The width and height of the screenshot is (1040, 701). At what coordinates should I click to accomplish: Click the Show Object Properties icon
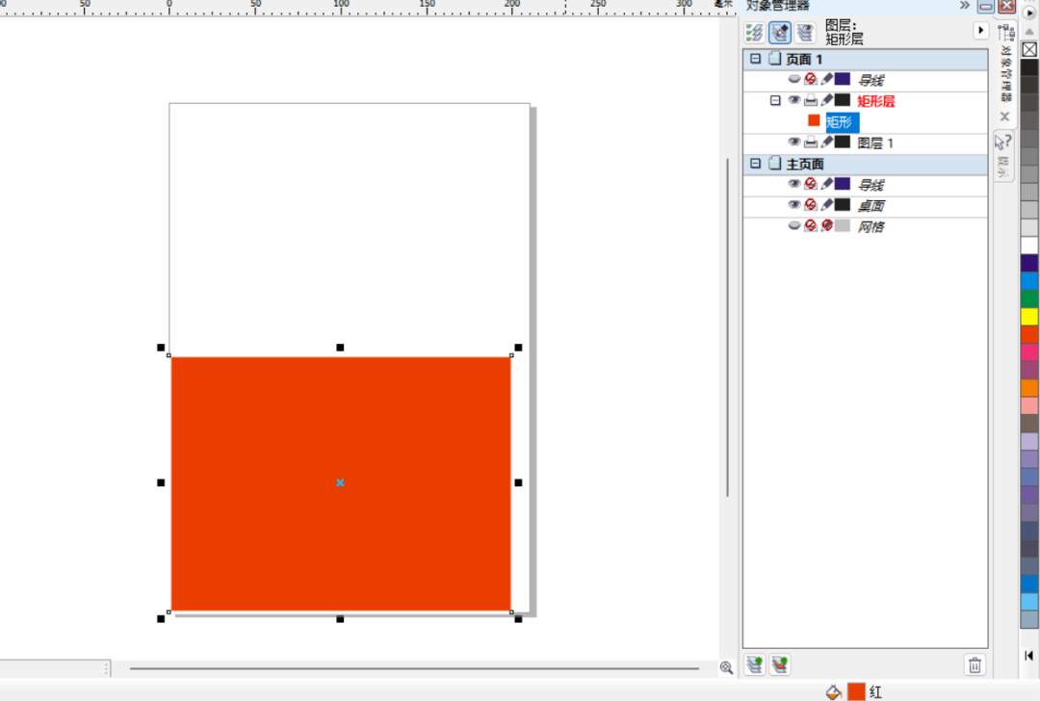755,32
